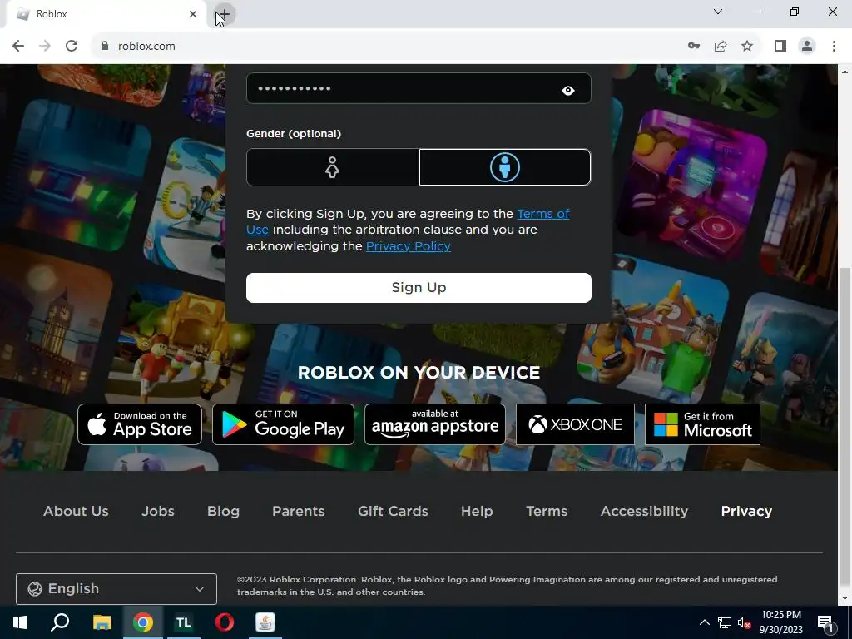
Task: Open the Chrome profile avatar
Action: [807, 47]
